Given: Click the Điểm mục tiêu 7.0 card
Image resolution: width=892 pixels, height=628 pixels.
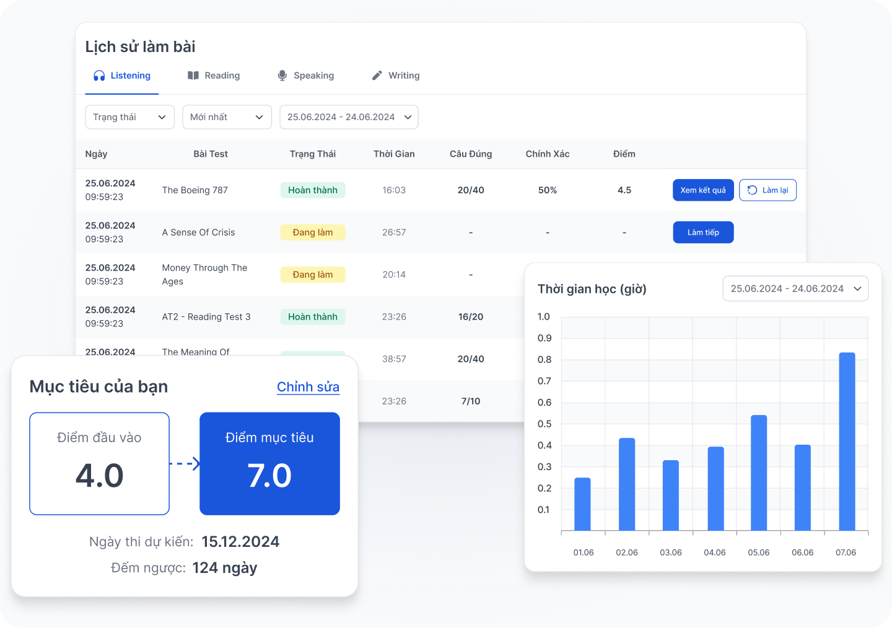Looking at the screenshot, I should [269, 463].
